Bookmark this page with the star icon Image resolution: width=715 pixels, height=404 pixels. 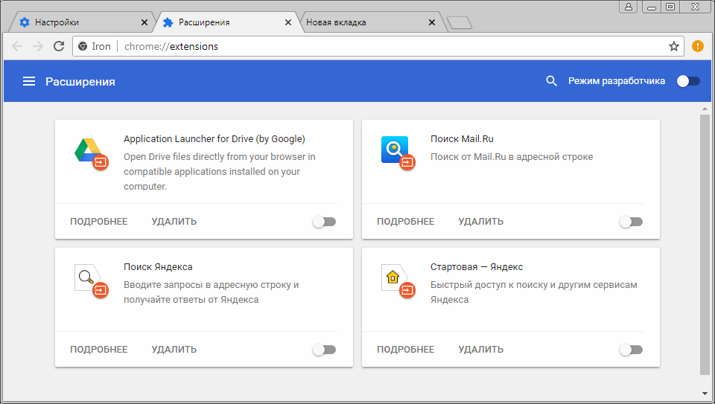[673, 46]
